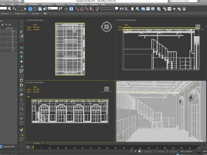Toggle Percent Snap
The height and width of the screenshot is (155, 207).
[87, 9]
